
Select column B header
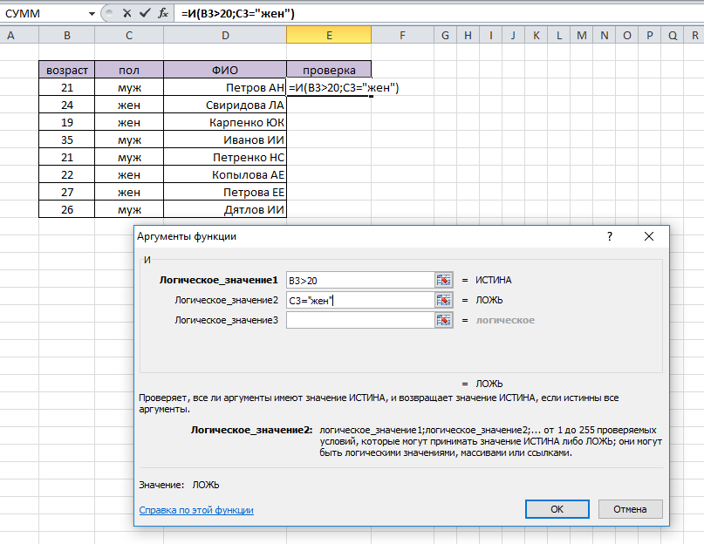67,35
